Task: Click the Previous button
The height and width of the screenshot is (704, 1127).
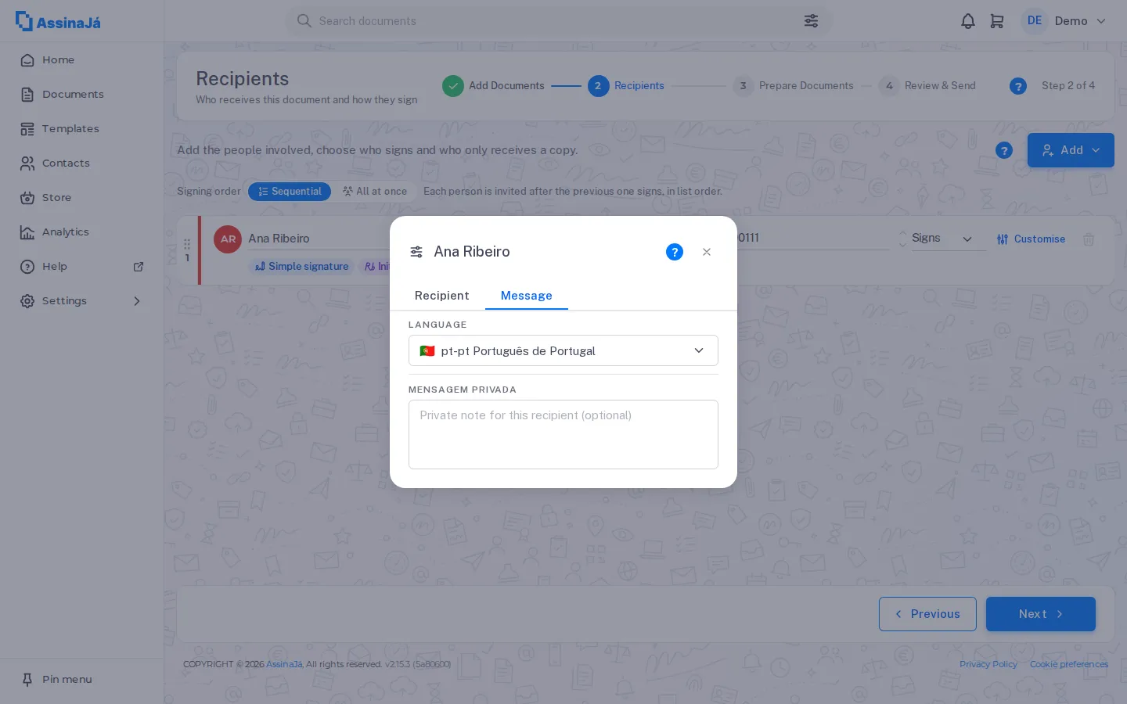Action: 927,614
